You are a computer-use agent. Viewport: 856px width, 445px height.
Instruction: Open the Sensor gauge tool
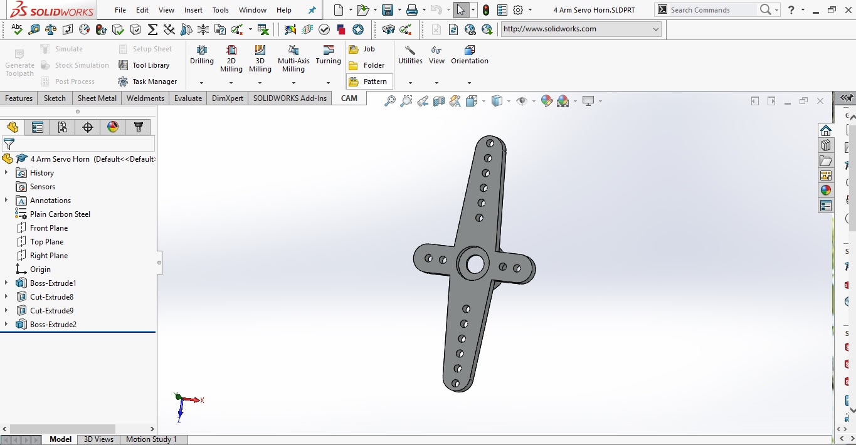pos(84,29)
